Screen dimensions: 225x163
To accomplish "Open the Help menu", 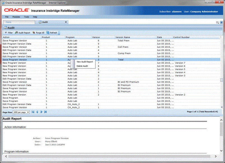I will (35, 17).
